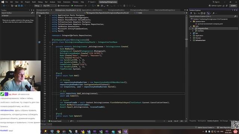The height and width of the screenshot is (134, 239).
Task: Switch to DrivingLicenseShould.cs tab
Action: point(116,10)
